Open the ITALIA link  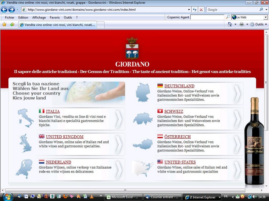click(53, 112)
